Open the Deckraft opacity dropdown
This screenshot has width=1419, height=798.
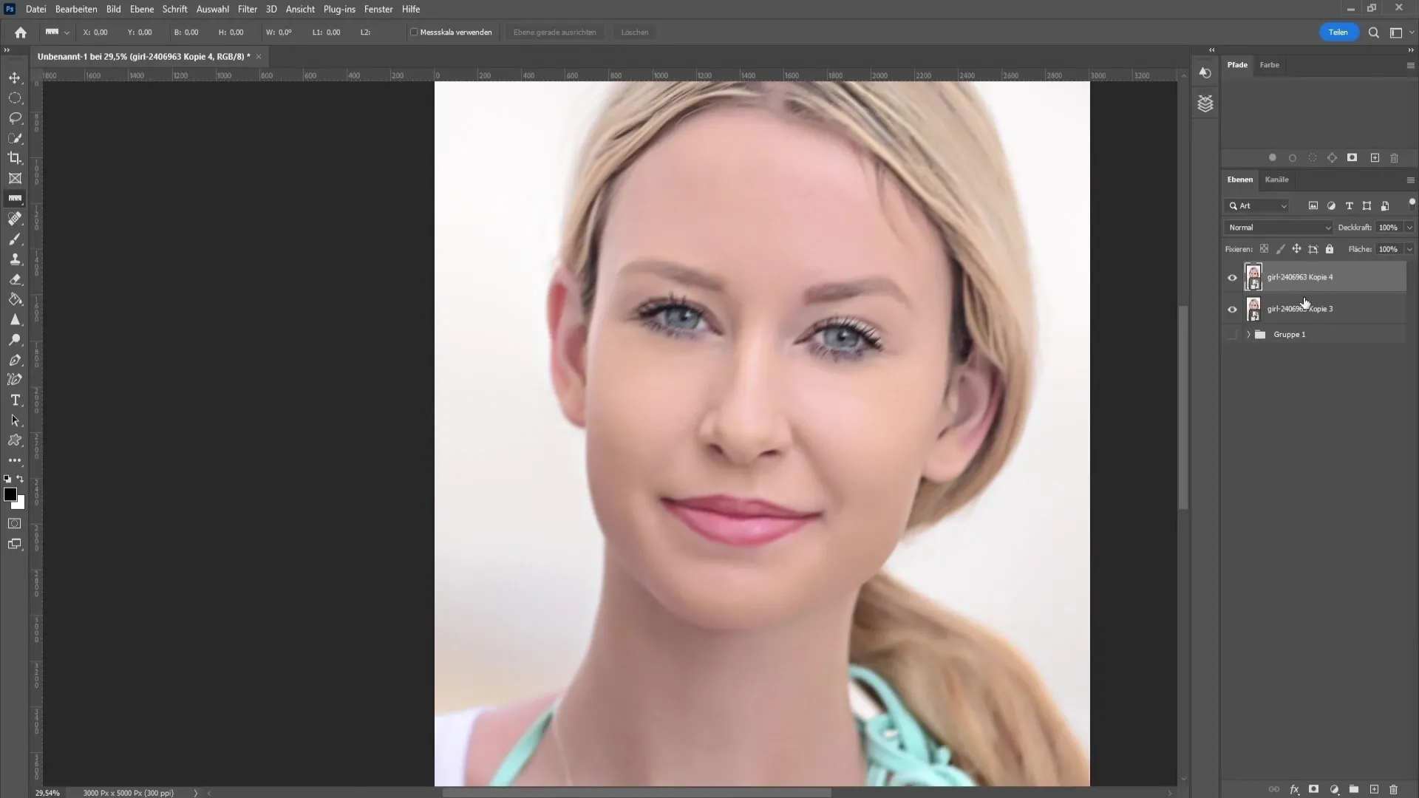pos(1409,227)
